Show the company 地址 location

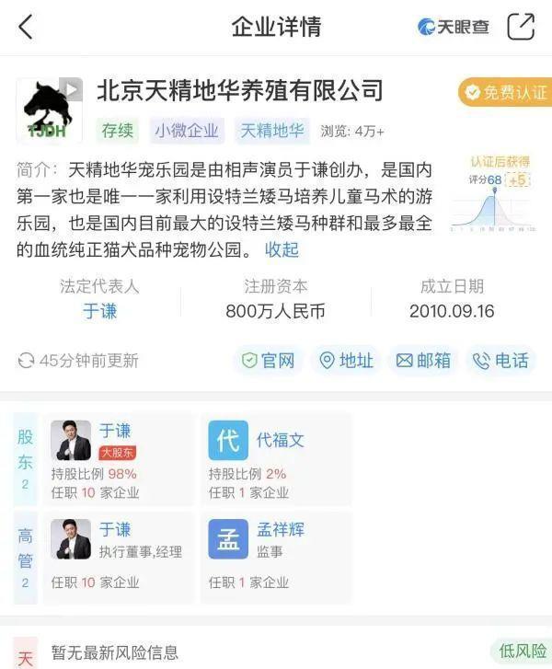[347, 361]
